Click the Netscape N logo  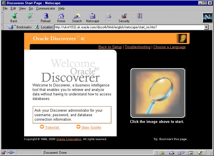click(207, 18)
